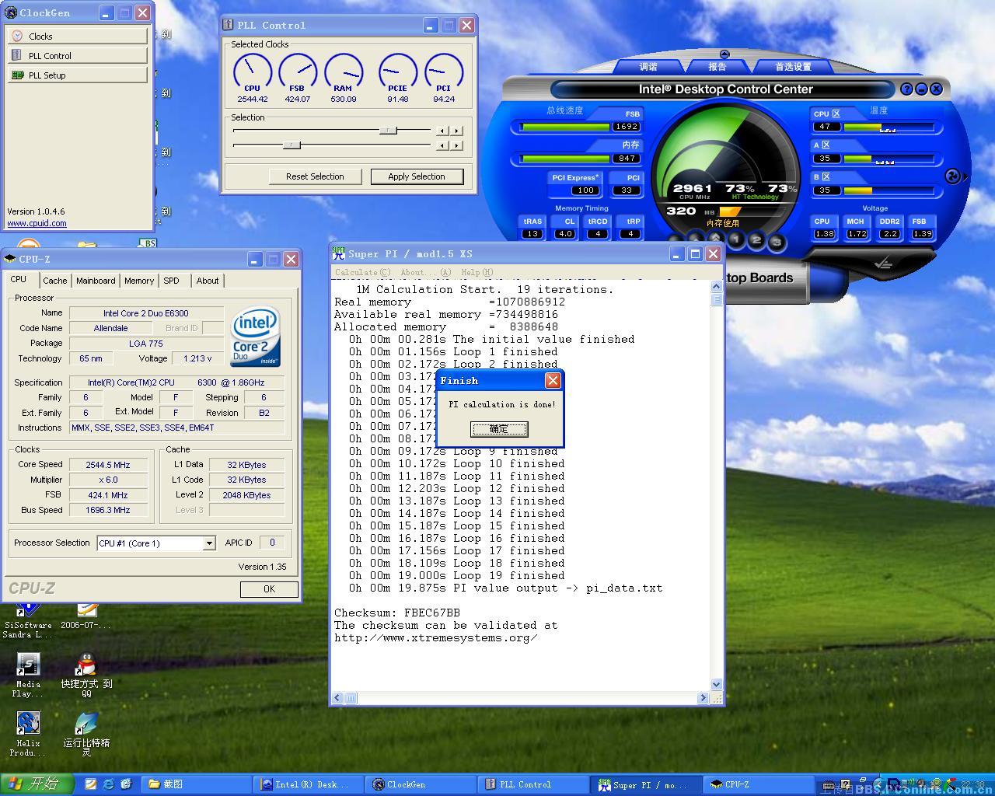Image resolution: width=995 pixels, height=796 pixels.
Task: Click the FSB dial gauge in PLL Control
Action: (x=297, y=74)
